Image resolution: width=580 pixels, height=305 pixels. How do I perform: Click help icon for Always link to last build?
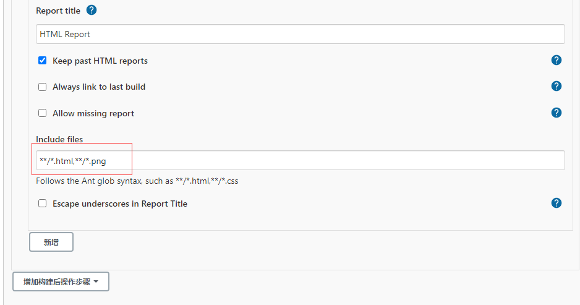(x=556, y=86)
